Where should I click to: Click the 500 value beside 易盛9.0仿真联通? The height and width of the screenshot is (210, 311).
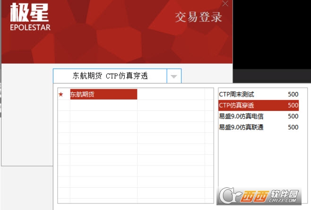click(293, 127)
